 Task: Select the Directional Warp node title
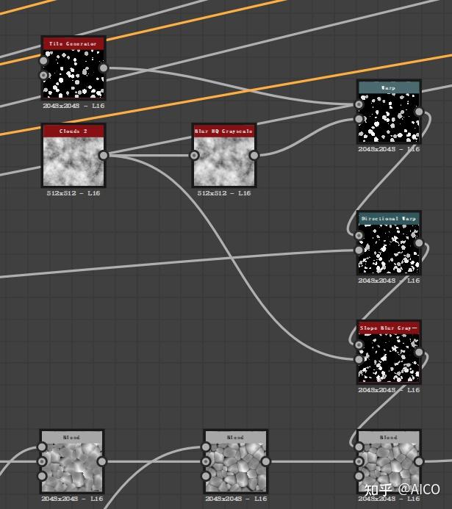pyautogui.click(x=389, y=218)
